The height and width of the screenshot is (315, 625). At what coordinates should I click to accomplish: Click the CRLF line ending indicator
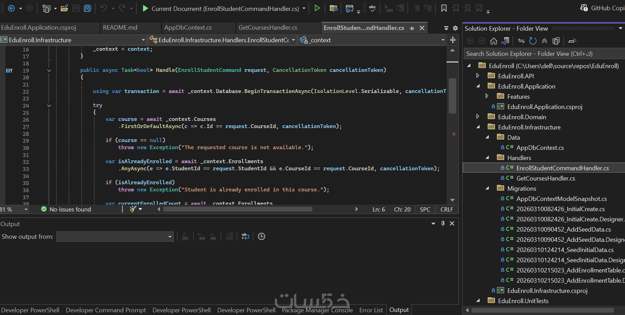pyautogui.click(x=446, y=209)
